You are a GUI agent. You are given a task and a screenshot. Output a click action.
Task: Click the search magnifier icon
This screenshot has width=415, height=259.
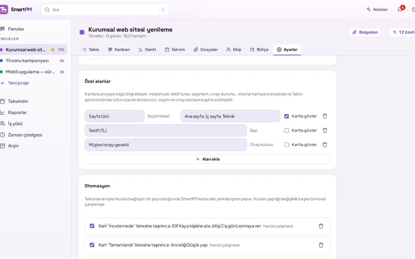click(47, 10)
